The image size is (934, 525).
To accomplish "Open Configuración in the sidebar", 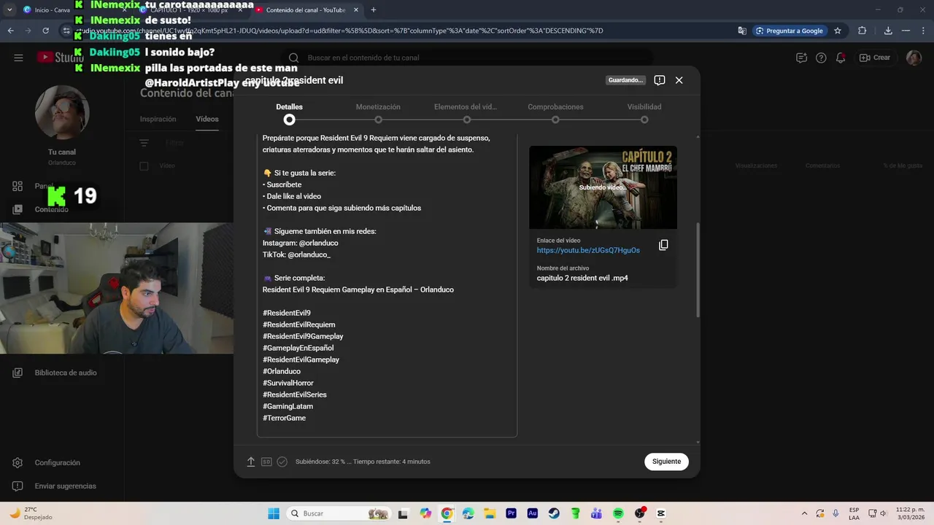I will 57,463.
